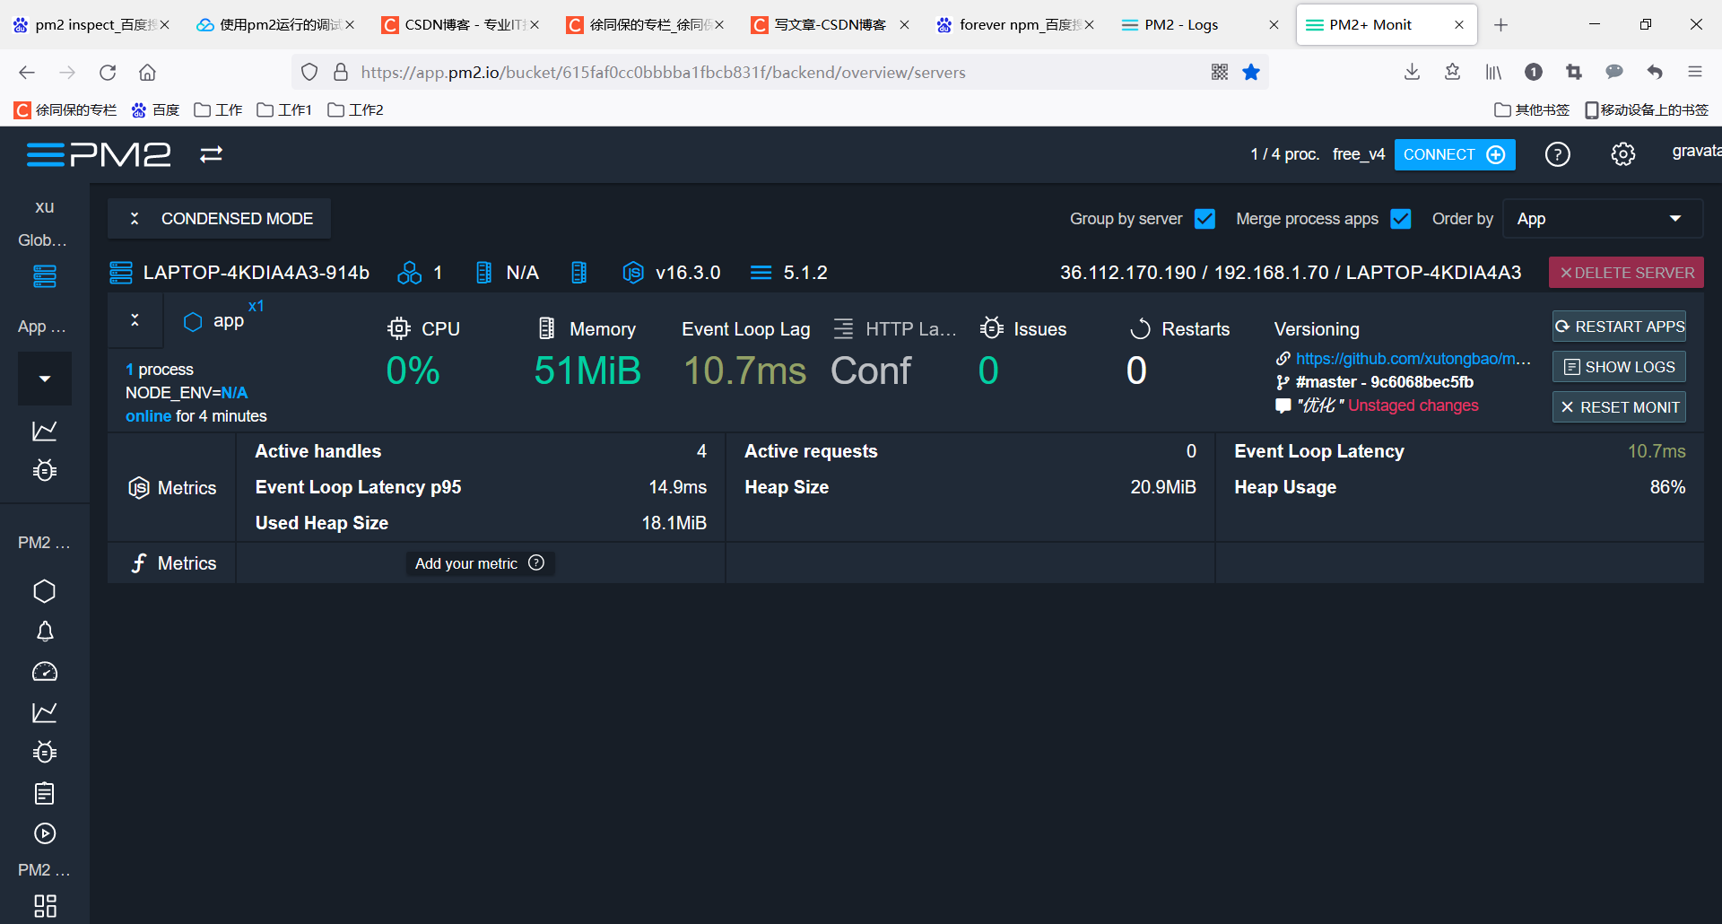The width and height of the screenshot is (1722, 924).
Task: Toggle the bookmark star for this page
Action: click(1251, 72)
